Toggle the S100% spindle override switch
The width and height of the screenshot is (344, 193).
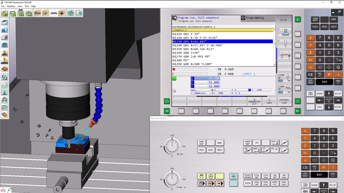coord(284,78)
